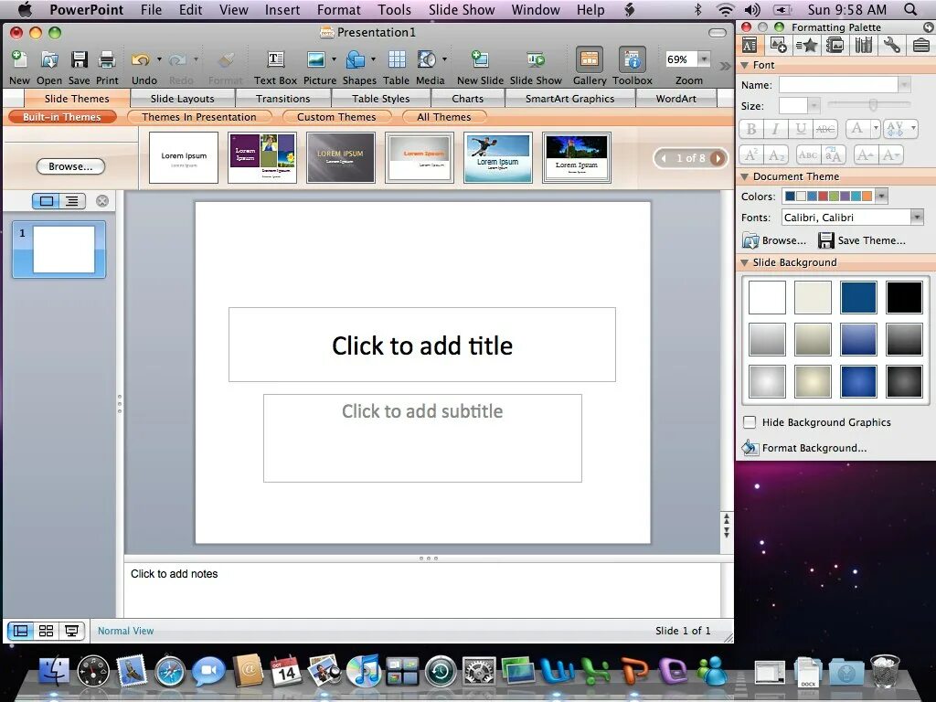Toggle Italic formatting
Screen dimensions: 936x702
coord(775,128)
